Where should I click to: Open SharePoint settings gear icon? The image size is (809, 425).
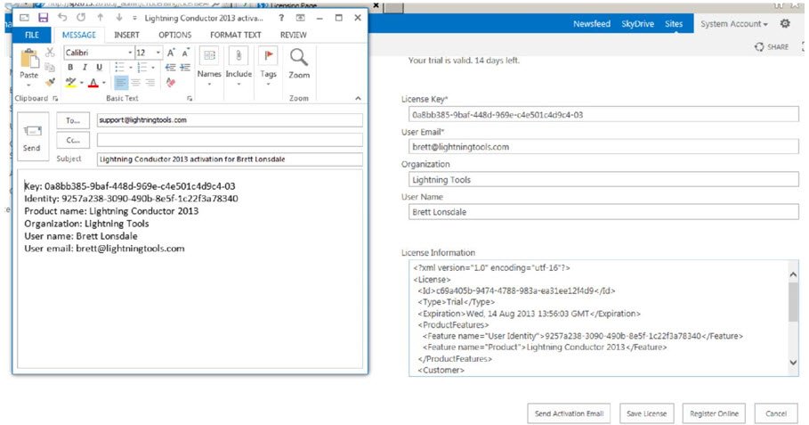click(x=785, y=24)
